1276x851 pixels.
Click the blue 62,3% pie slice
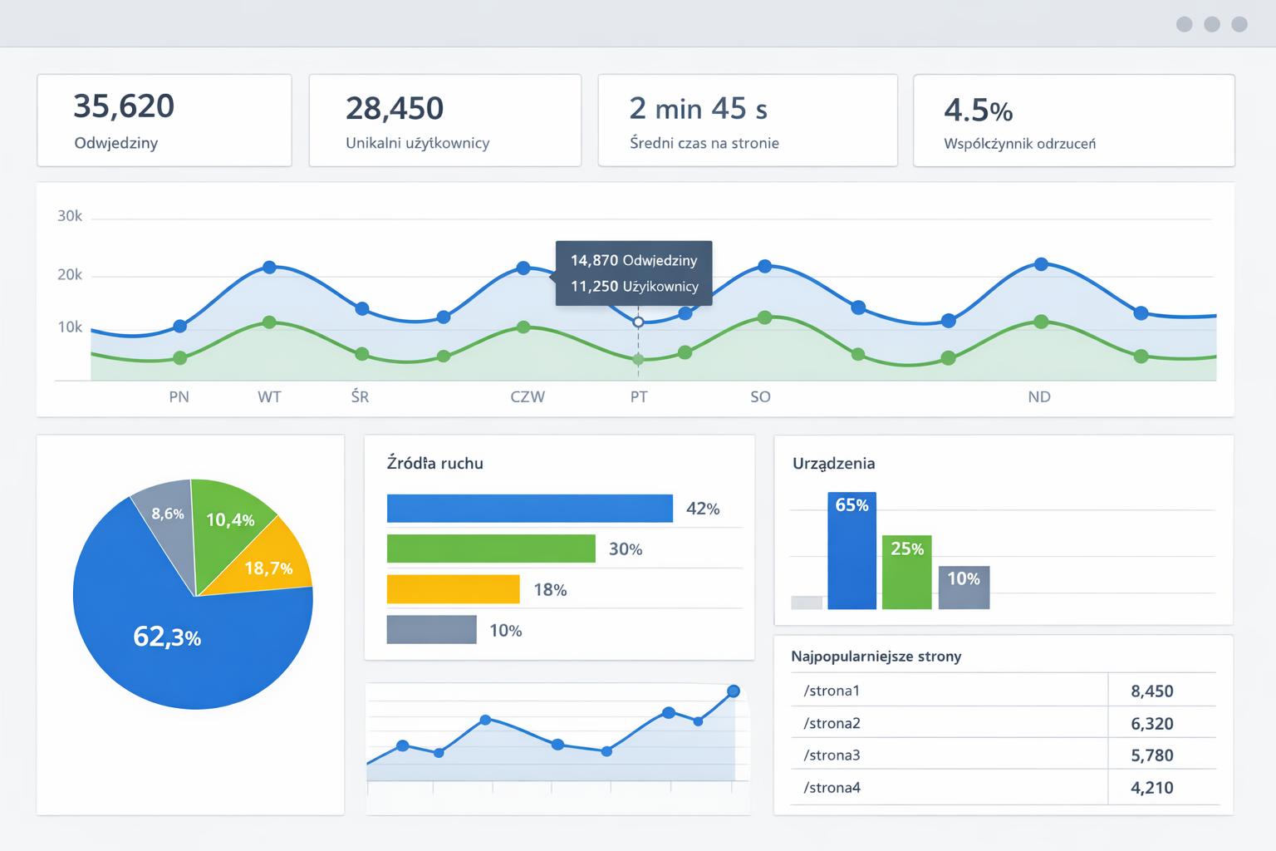tap(166, 638)
